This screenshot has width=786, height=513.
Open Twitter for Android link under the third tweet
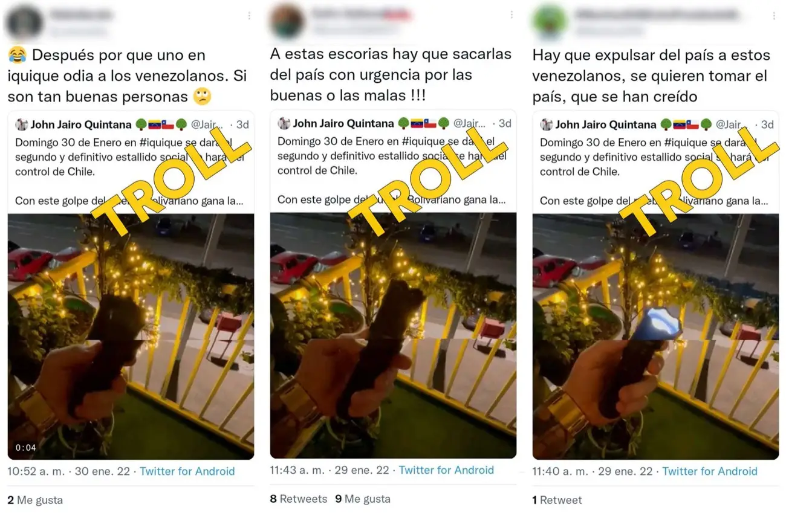(x=710, y=471)
